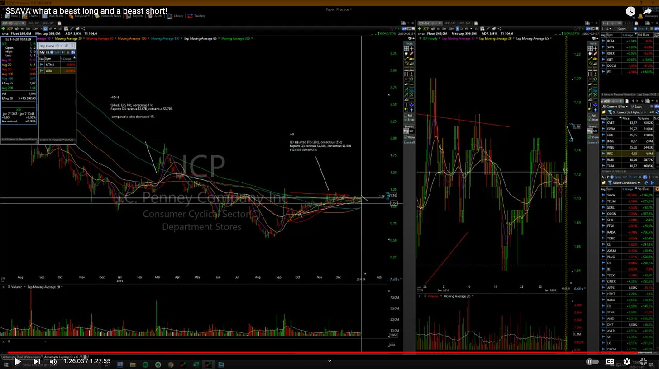Click Erase all in daily chart drawing panel

tap(409, 142)
